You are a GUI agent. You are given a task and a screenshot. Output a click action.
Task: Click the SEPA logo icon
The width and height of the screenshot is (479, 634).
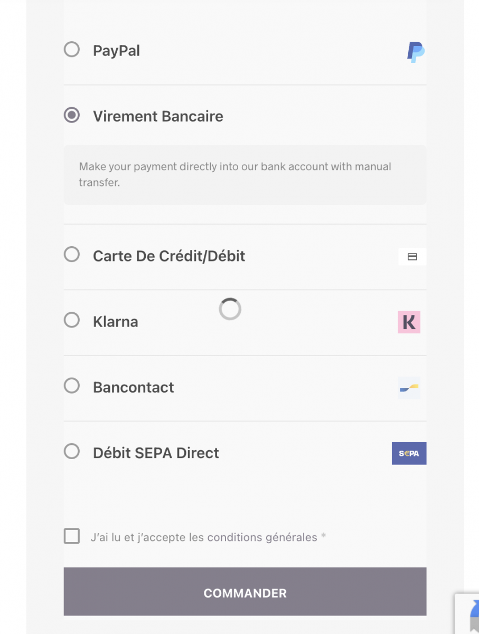click(x=409, y=453)
